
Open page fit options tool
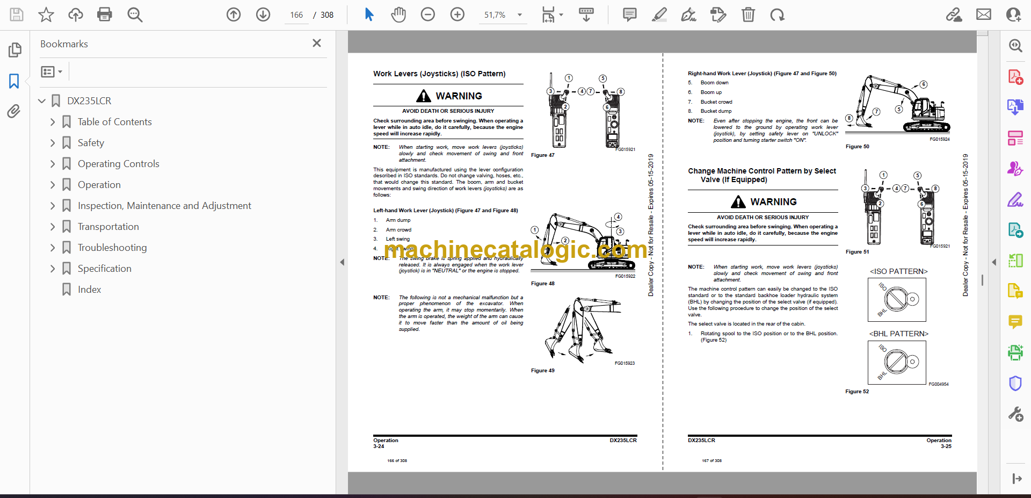tap(552, 15)
